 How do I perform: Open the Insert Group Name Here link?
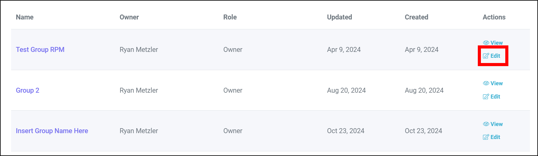(x=52, y=131)
